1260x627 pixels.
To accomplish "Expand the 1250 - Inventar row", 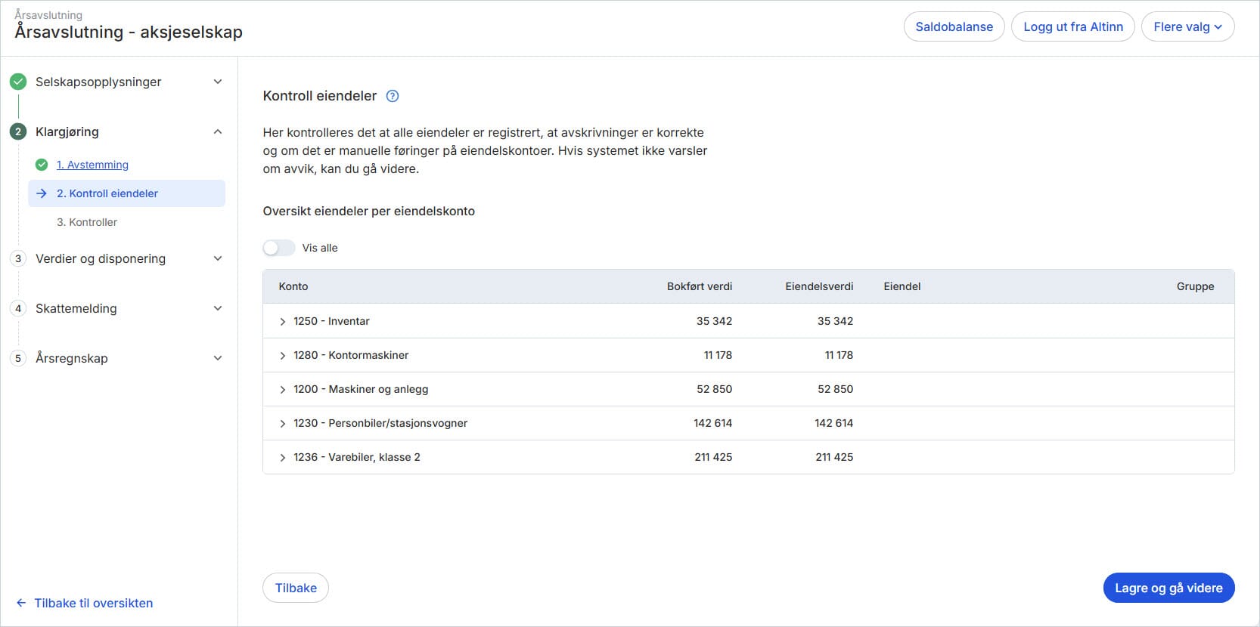I will (x=283, y=322).
